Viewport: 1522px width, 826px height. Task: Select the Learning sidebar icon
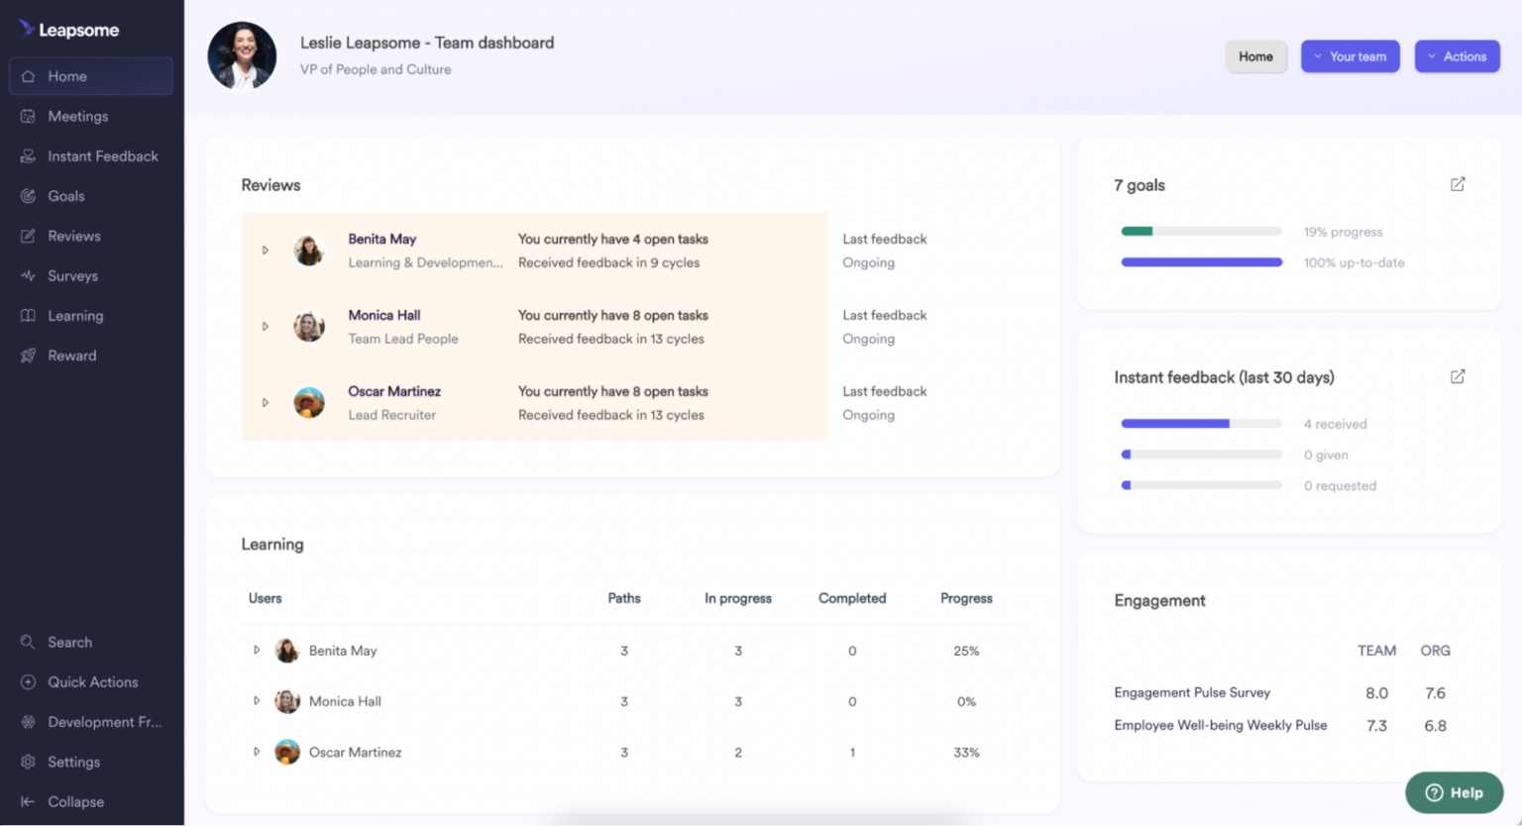[27, 315]
